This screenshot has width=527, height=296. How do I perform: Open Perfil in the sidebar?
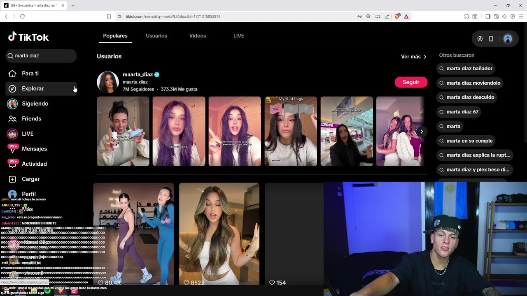pos(41,194)
